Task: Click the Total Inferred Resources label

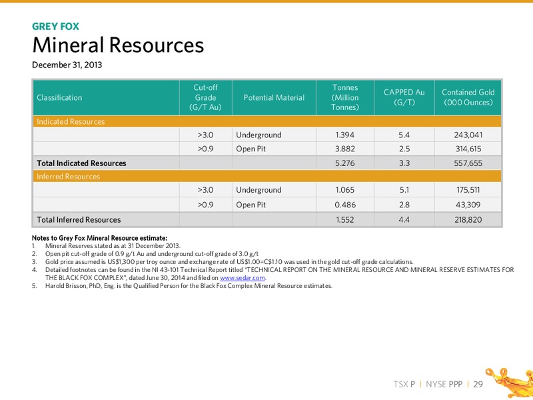Action: pyautogui.click(x=79, y=220)
